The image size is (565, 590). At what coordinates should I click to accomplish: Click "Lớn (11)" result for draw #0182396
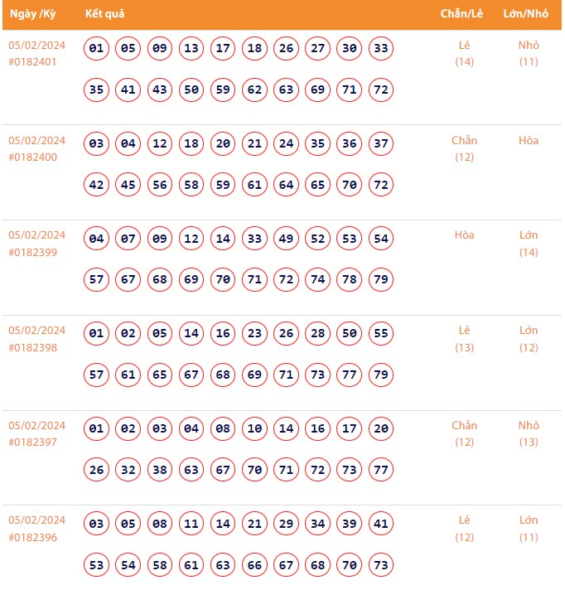click(529, 528)
